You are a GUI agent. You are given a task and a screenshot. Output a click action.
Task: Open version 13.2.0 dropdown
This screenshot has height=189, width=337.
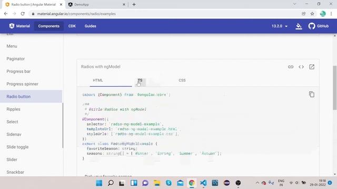click(280, 26)
